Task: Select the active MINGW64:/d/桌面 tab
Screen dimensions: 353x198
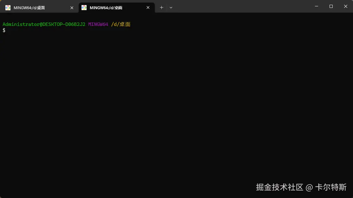Action: 111,7
